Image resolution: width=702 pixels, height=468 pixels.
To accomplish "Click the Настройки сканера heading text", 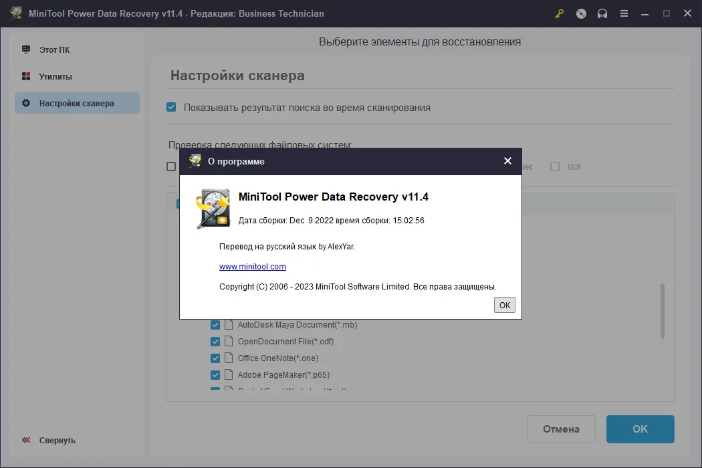I will (237, 76).
